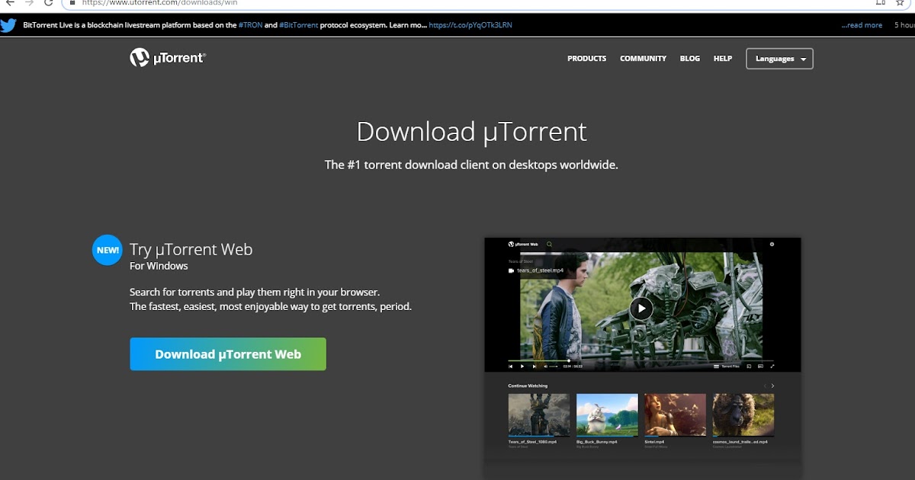Viewport: 915px width, 480px height.
Task: Click the tears_of_steel.mp4 file name overlay
Action: [541, 270]
